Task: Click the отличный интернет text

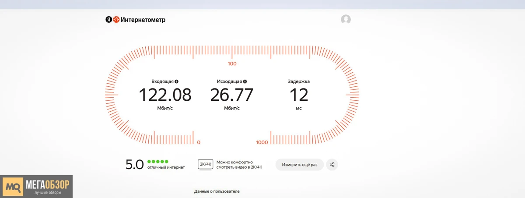Action: coord(166,167)
